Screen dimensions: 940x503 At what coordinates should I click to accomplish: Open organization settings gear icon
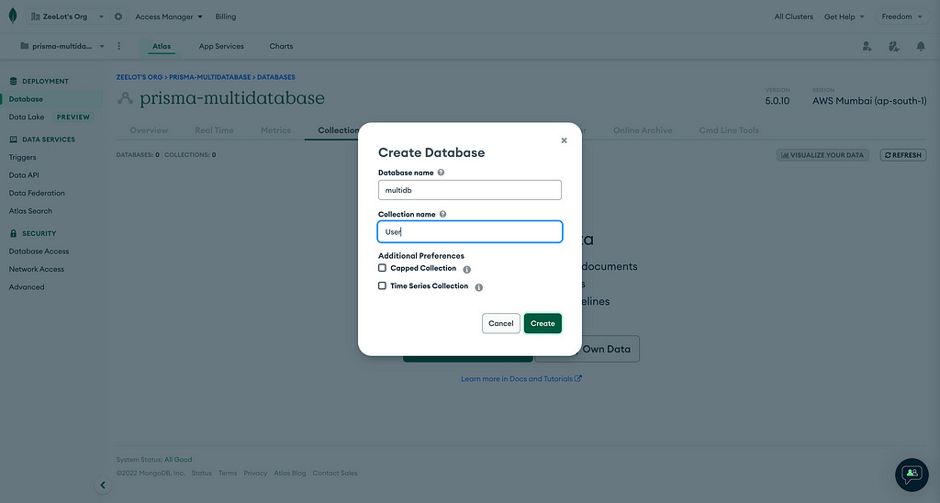click(x=118, y=17)
